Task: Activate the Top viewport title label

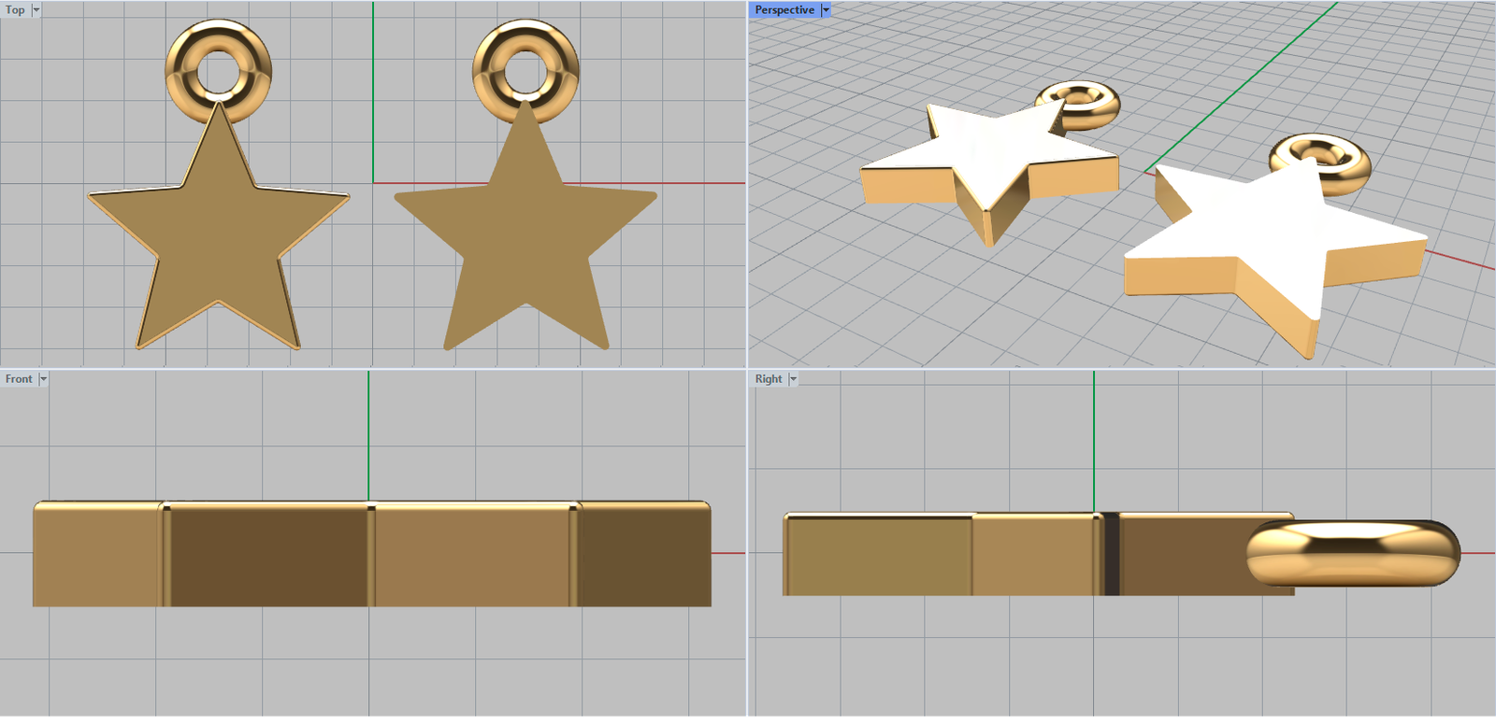Action: (15, 10)
